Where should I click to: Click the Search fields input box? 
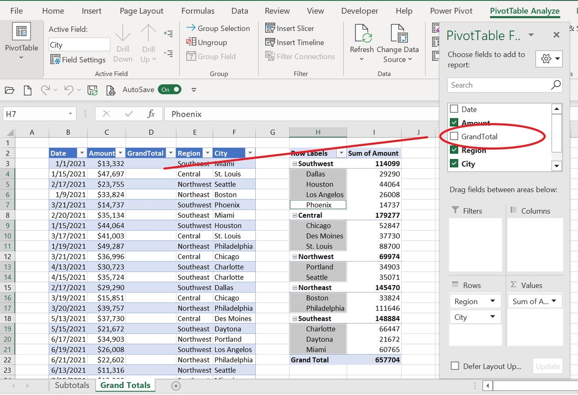coord(496,85)
